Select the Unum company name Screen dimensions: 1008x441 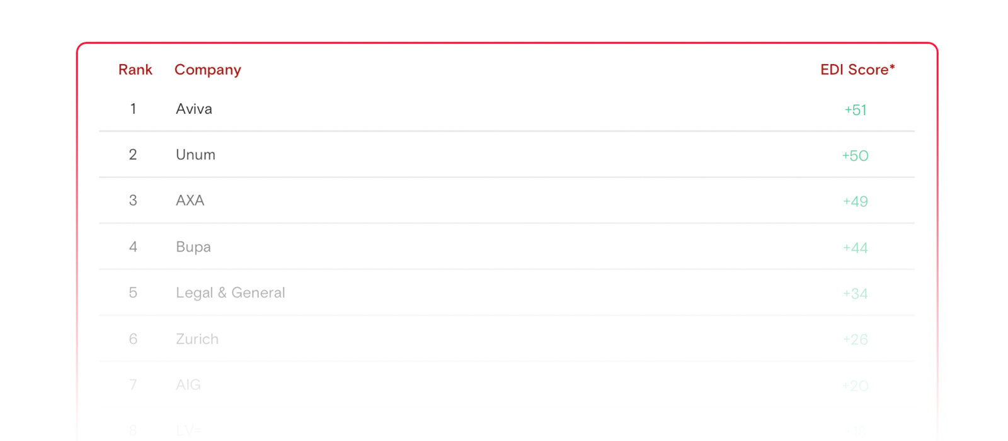pyautogui.click(x=195, y=155)
